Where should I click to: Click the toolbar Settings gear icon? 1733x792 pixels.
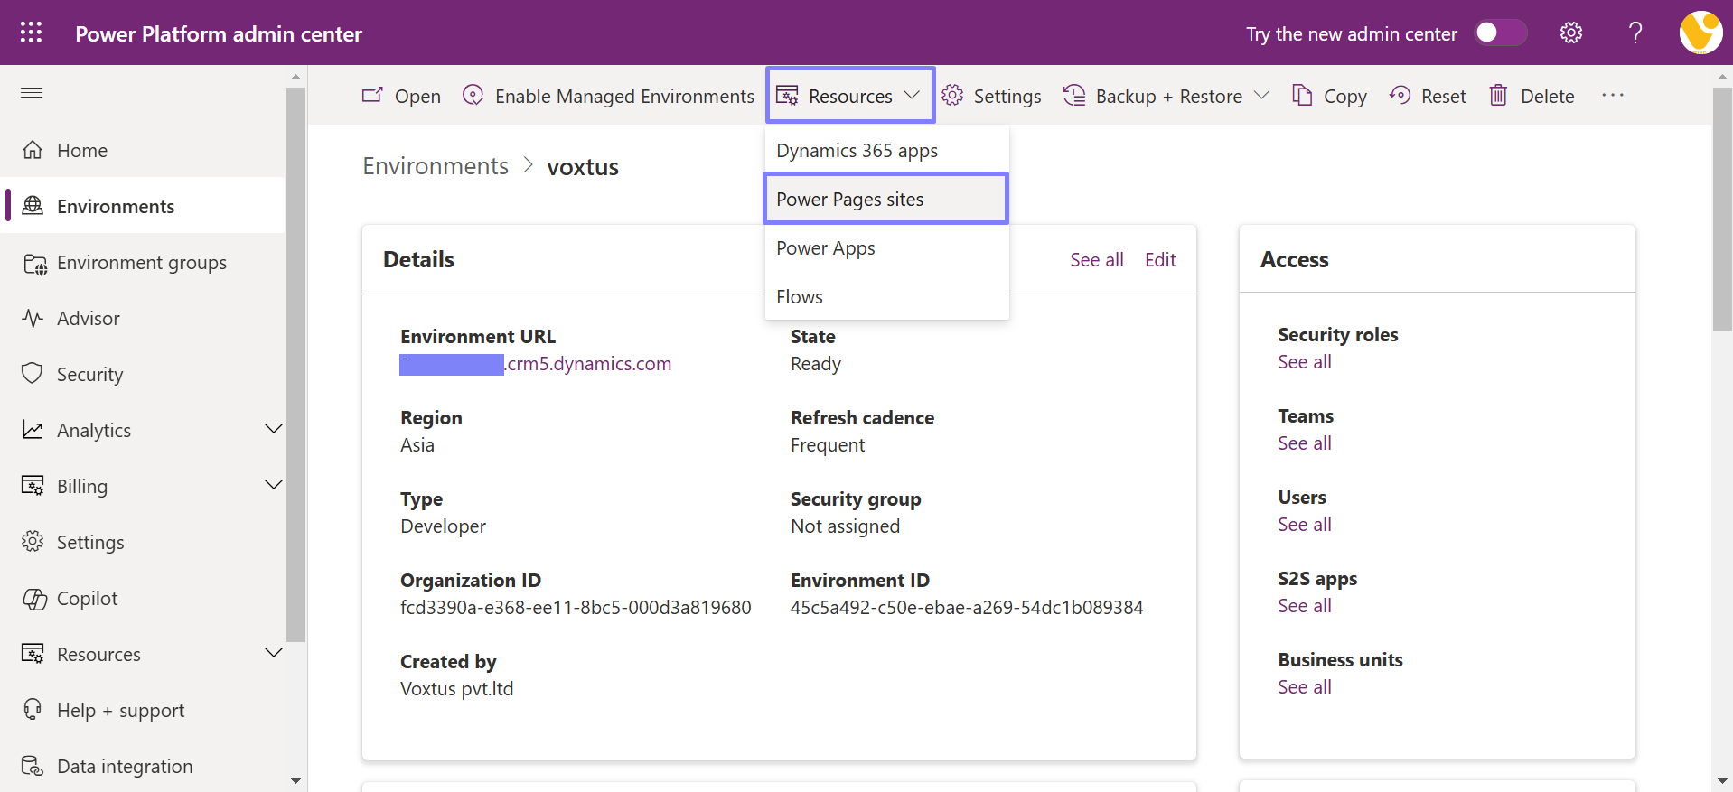tap(952, 95)
